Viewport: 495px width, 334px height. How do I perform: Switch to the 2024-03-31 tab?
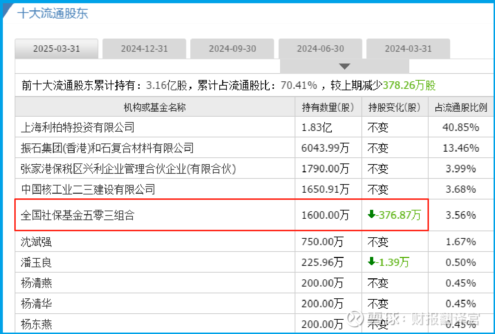pyautogui.click(x=408, y=49)
